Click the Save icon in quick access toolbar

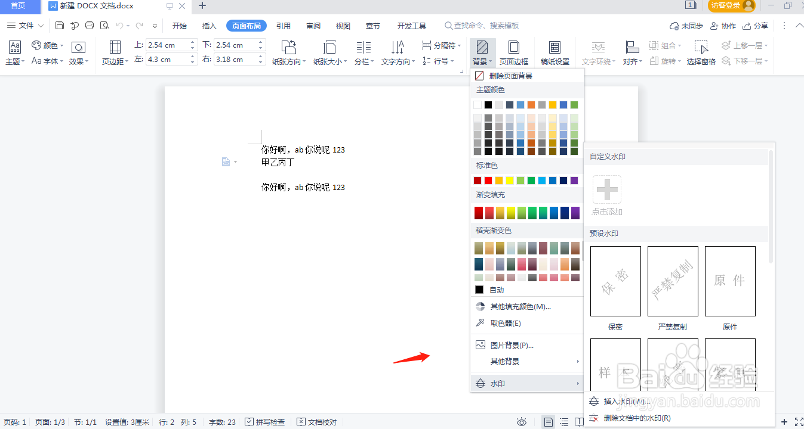click(60, 26)
